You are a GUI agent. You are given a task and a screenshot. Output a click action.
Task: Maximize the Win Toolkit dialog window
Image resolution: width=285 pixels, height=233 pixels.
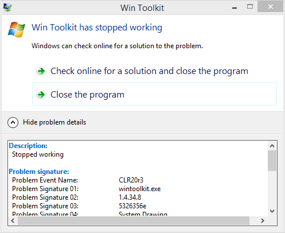click(250, 7)
